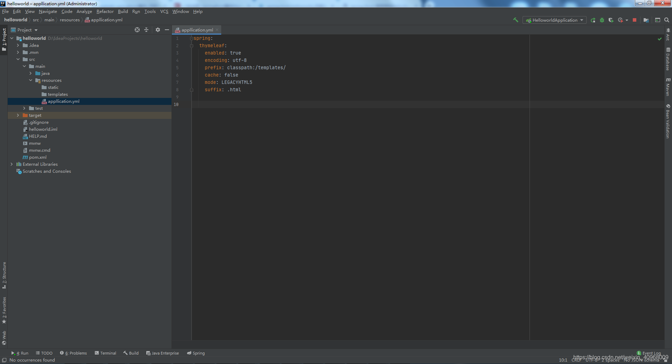Open the Refactor menu
The width and height of the screenshot is (672, 364).
(x=105, y=12)
